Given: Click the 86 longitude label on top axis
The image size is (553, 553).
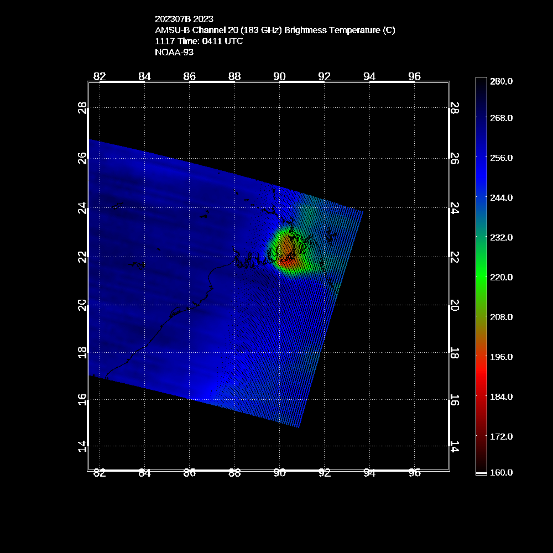Looking at the screenshot, I should (189, 76).
